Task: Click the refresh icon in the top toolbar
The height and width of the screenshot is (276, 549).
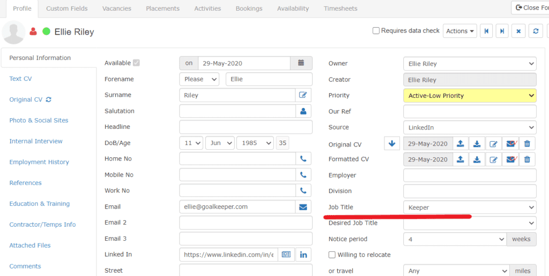Action: point(536,31)
